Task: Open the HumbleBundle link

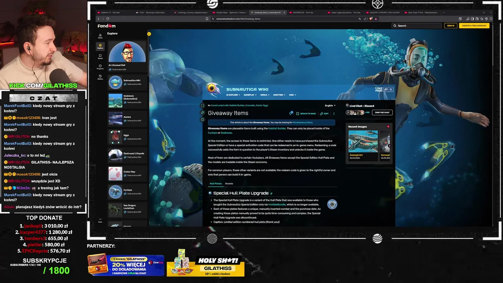Action: (277, 204)
